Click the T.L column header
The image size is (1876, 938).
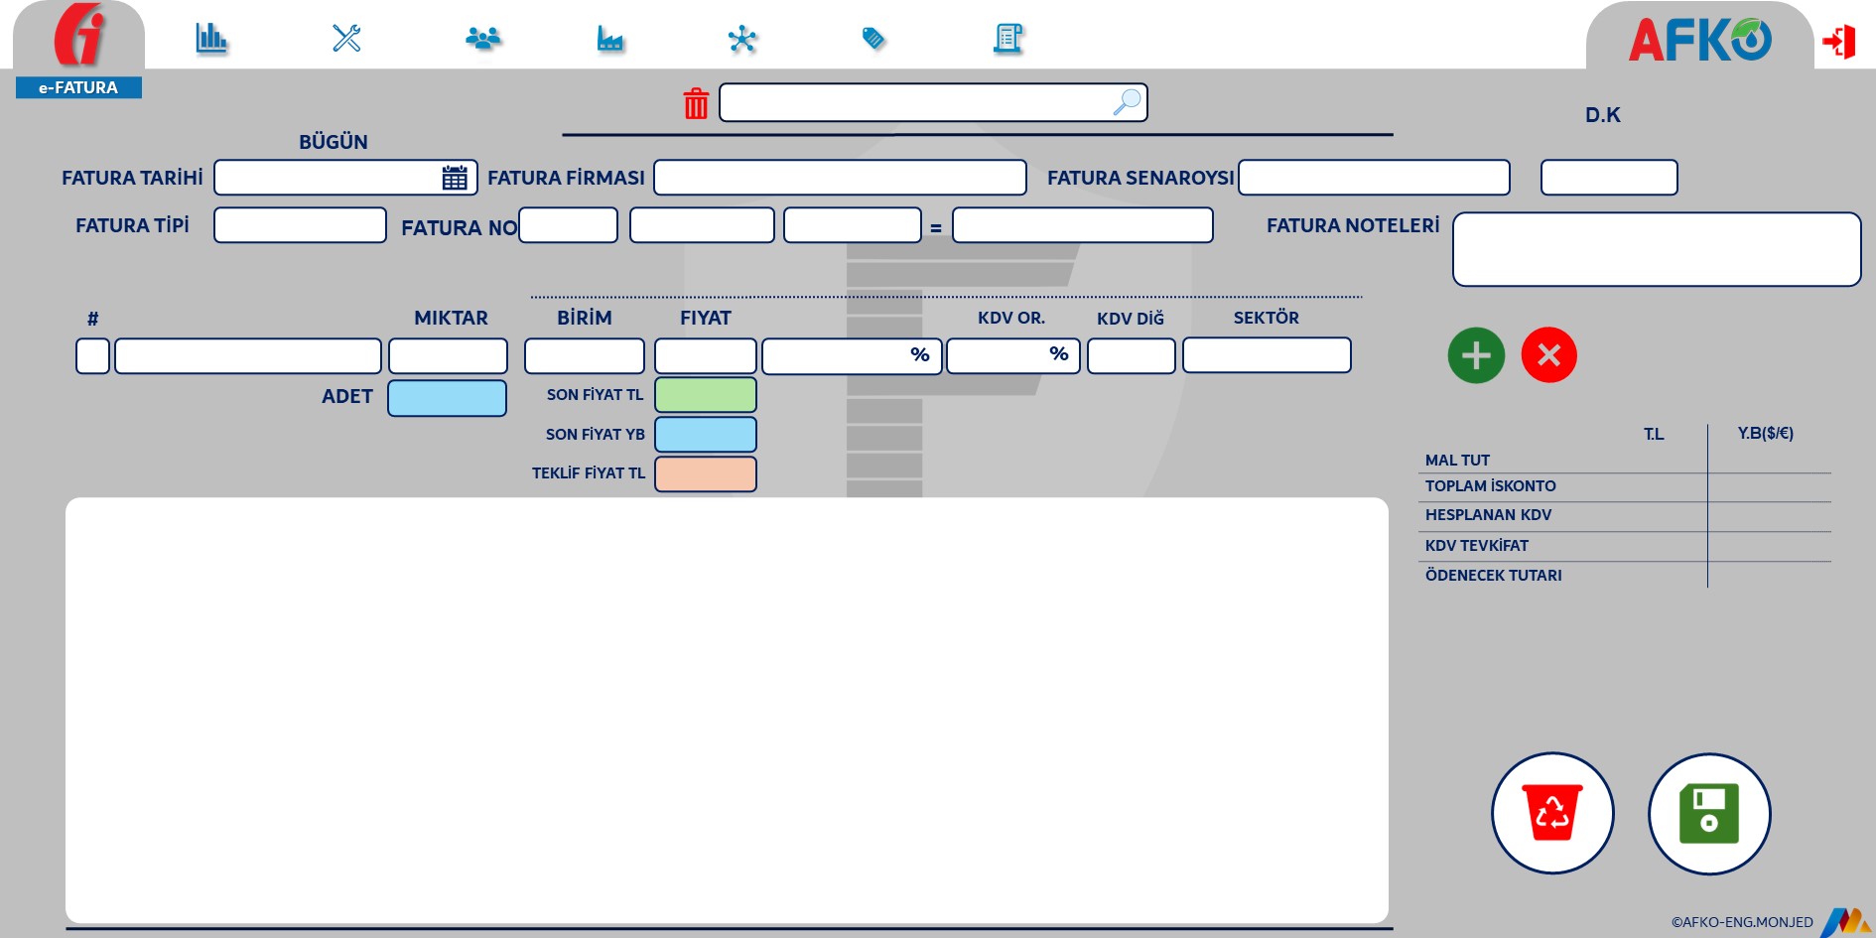click(1654, 435)
